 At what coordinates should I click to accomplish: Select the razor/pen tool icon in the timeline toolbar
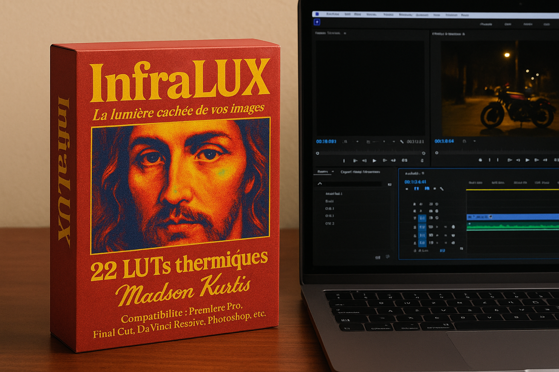442,189
